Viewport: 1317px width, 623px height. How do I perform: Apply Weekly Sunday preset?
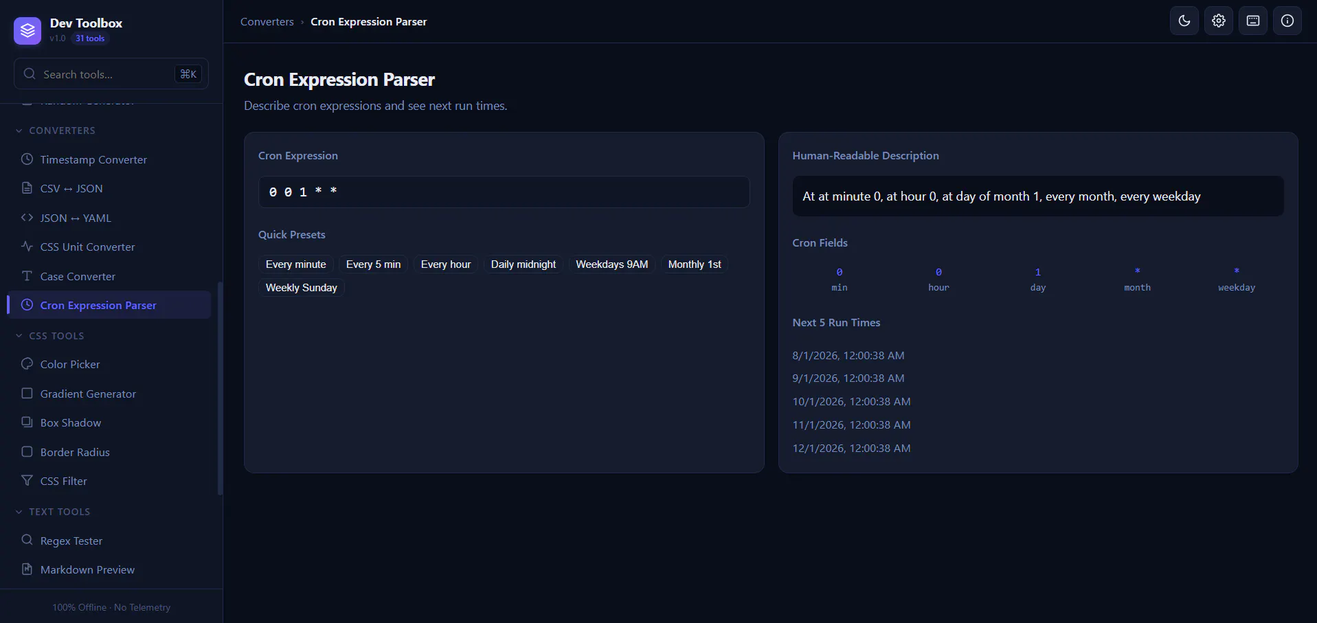click(x=302, y=288)
